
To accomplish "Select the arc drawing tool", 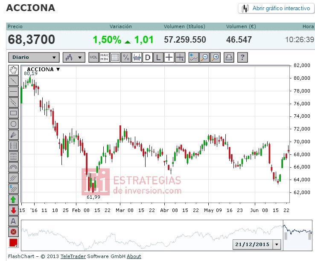I will tap(14, 167).
